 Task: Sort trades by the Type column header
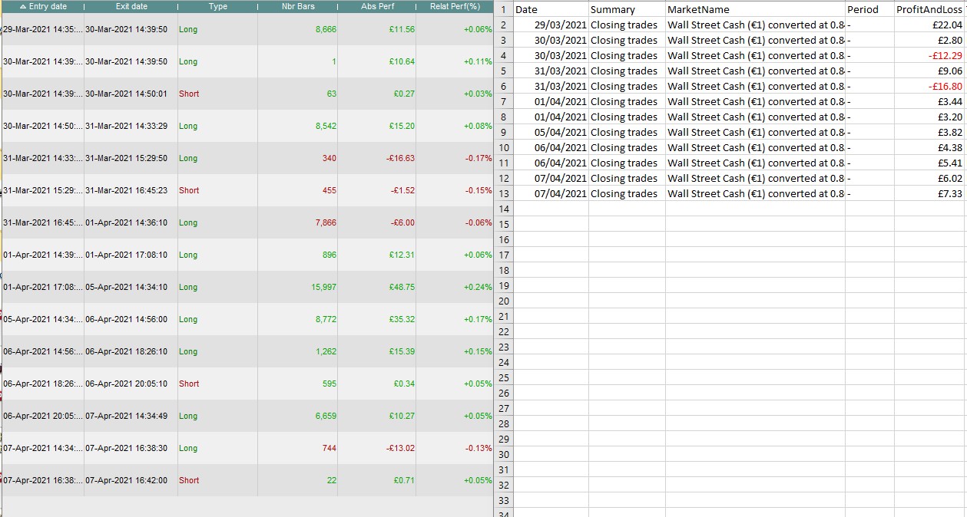click(x=217, y=6)
